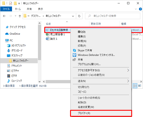Select 新しいフォルダー in the sidebar tree

[x=19, y=61]
